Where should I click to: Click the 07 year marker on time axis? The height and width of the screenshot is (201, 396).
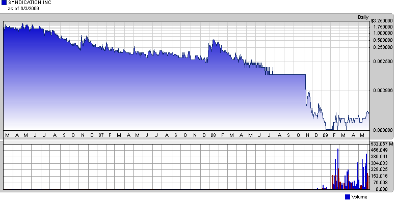pos(101,135)
